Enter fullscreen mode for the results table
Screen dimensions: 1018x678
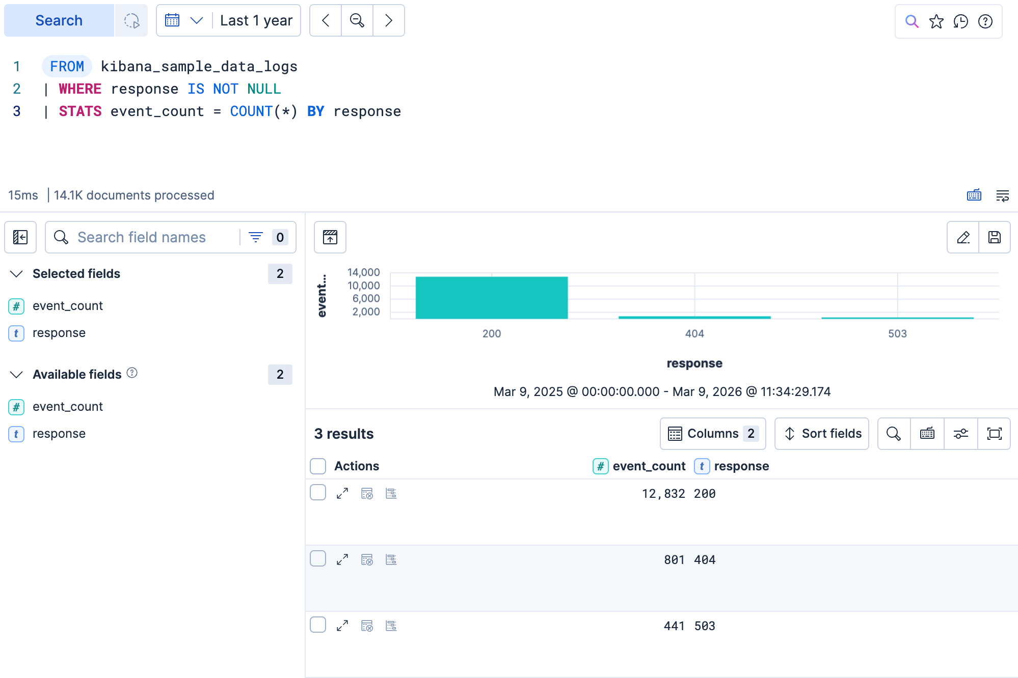(x=994, y=433)
